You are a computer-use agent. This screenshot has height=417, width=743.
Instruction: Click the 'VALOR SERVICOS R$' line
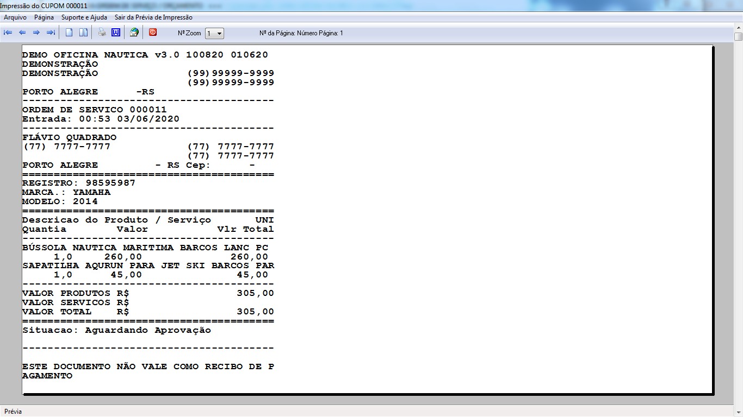(76, 302)
